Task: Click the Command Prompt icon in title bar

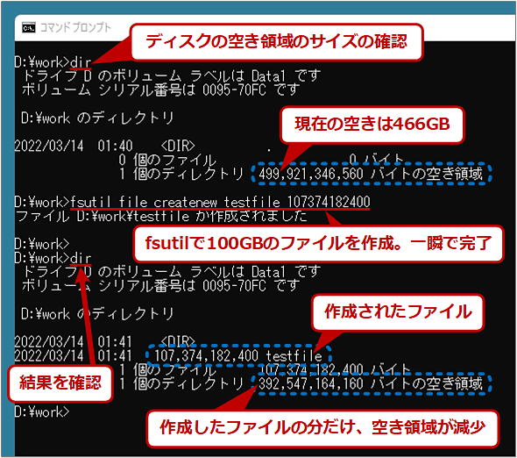Action: pyautogui.click(x=29, y=28)
